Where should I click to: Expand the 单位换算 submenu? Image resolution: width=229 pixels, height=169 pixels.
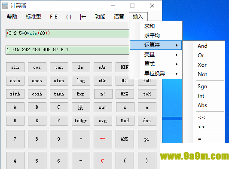click(x=156, y=74)
